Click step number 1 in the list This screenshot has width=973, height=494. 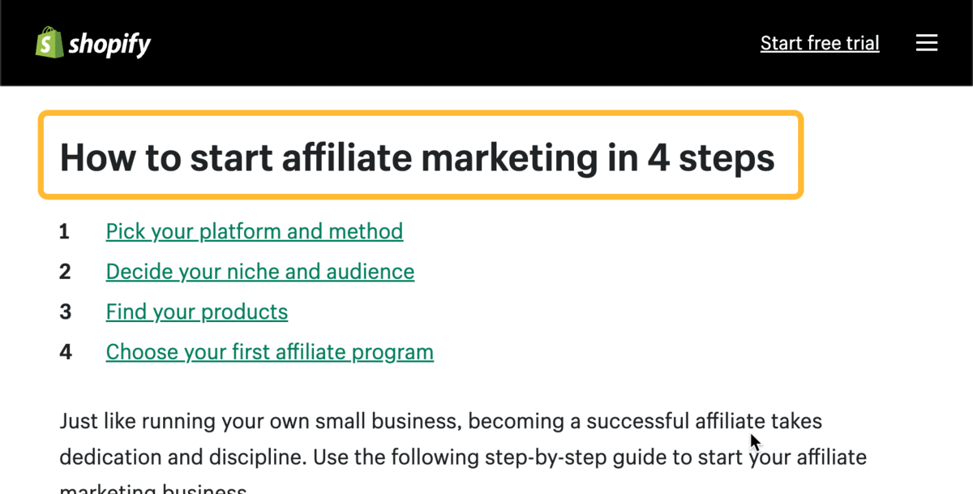tap(65, 231)
